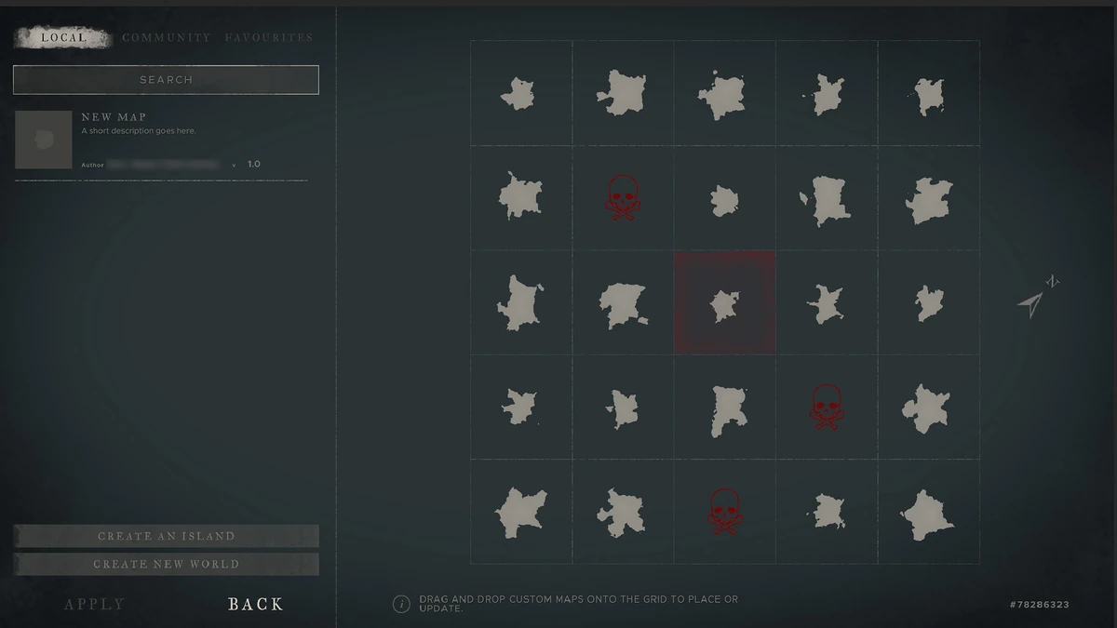Viewport: 1117px width, 628px height.
Task: Click the red skull in fourth row
Action: 826,408
